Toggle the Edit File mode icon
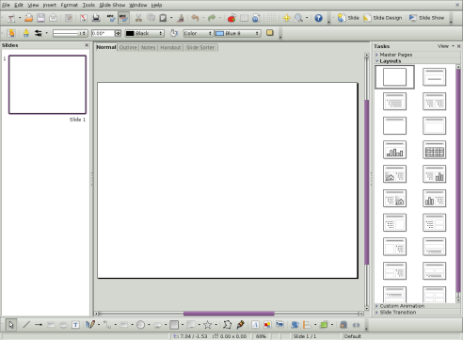Viewport: 463px width, 340px height. tap(69, 18)
